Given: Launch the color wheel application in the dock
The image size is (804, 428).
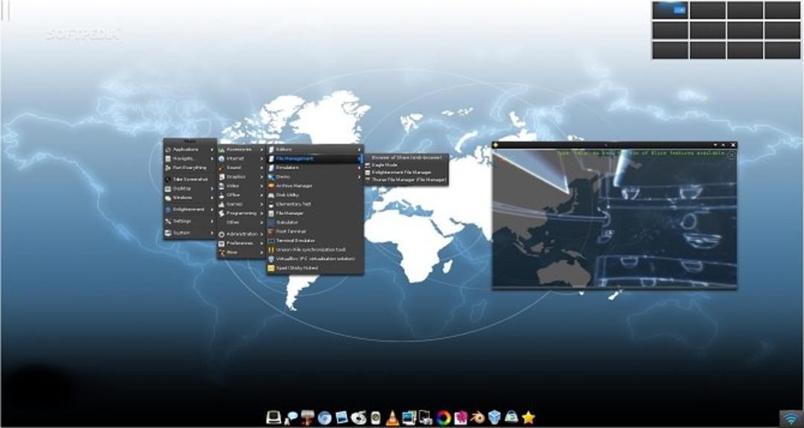Looking at the screenshot, I should click(444, 418).
